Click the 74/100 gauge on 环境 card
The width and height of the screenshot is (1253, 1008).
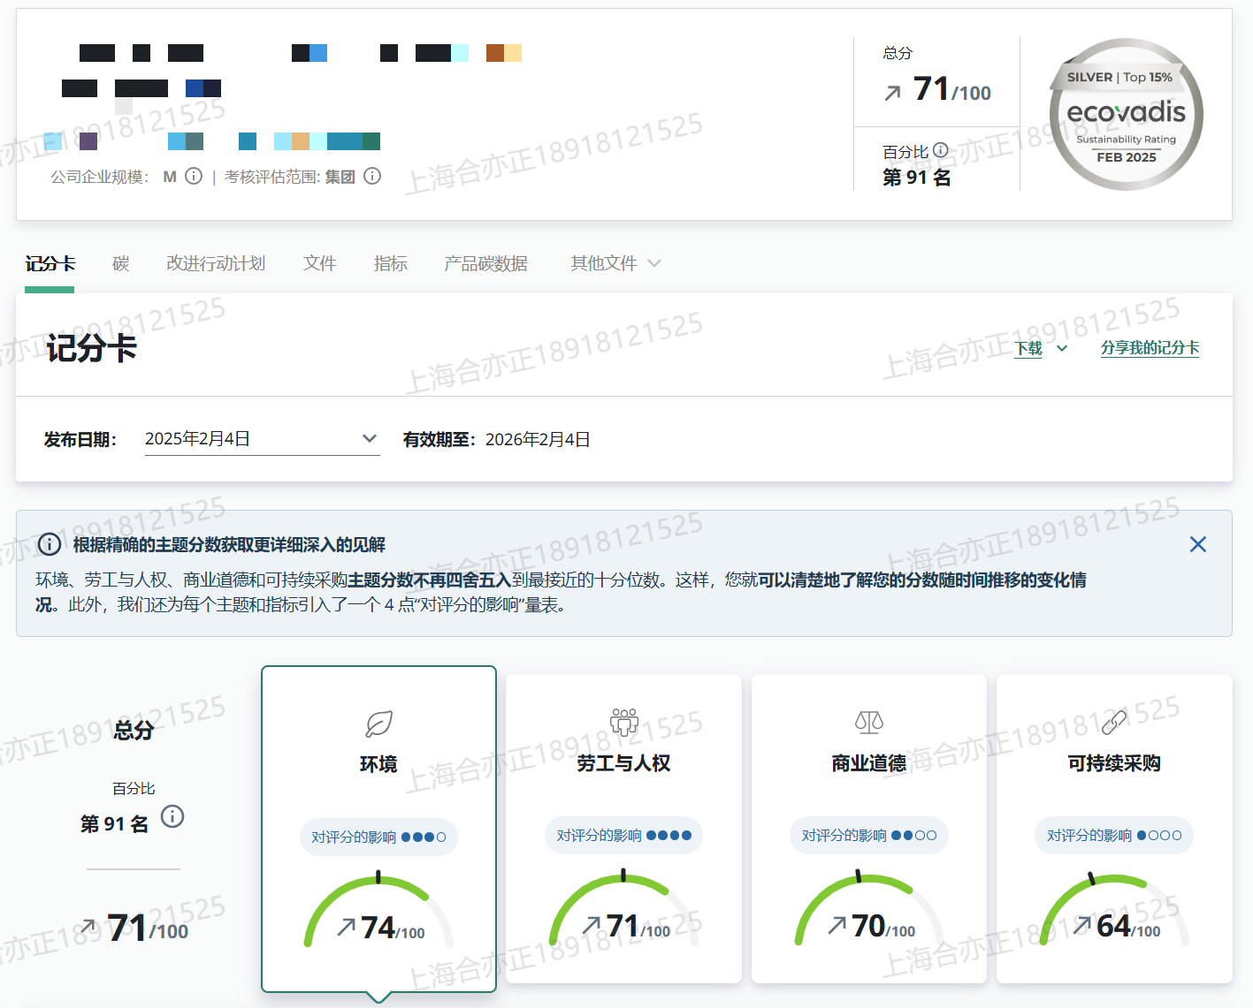pyautogui.click(x=378, y=914)
